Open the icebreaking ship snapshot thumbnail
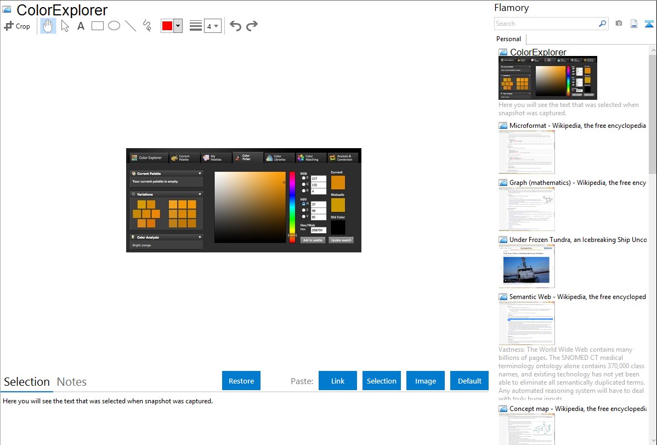The height and width of the screenshot is (445, 657). coord(526,266)
